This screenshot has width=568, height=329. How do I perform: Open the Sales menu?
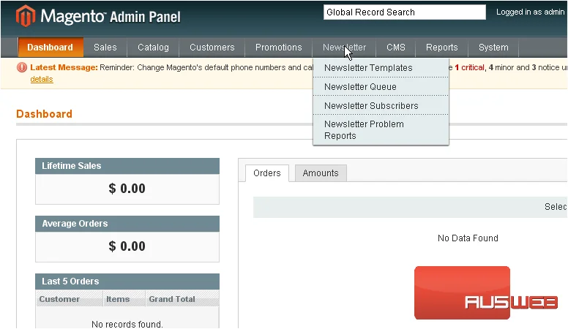105,48
